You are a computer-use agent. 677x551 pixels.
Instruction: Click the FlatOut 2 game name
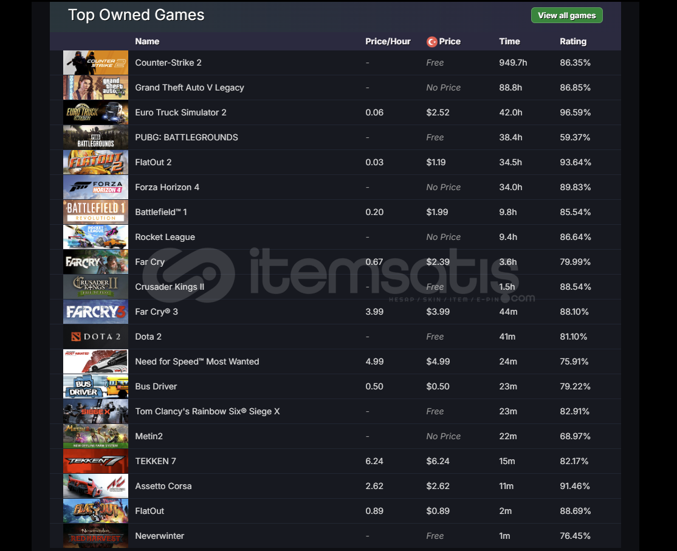pos(153,162)
